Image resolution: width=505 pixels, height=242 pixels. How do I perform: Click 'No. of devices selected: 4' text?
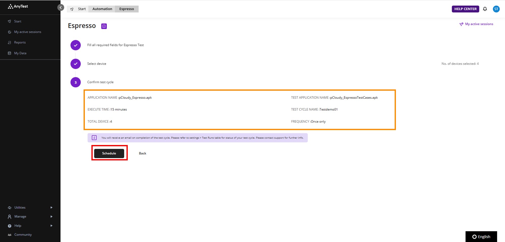460,64
